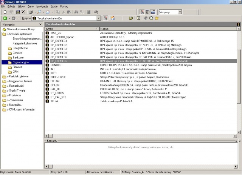Open the mail options dropdown arrow
242x175 pixels.
pyautogui.click(x=52, y=12)
